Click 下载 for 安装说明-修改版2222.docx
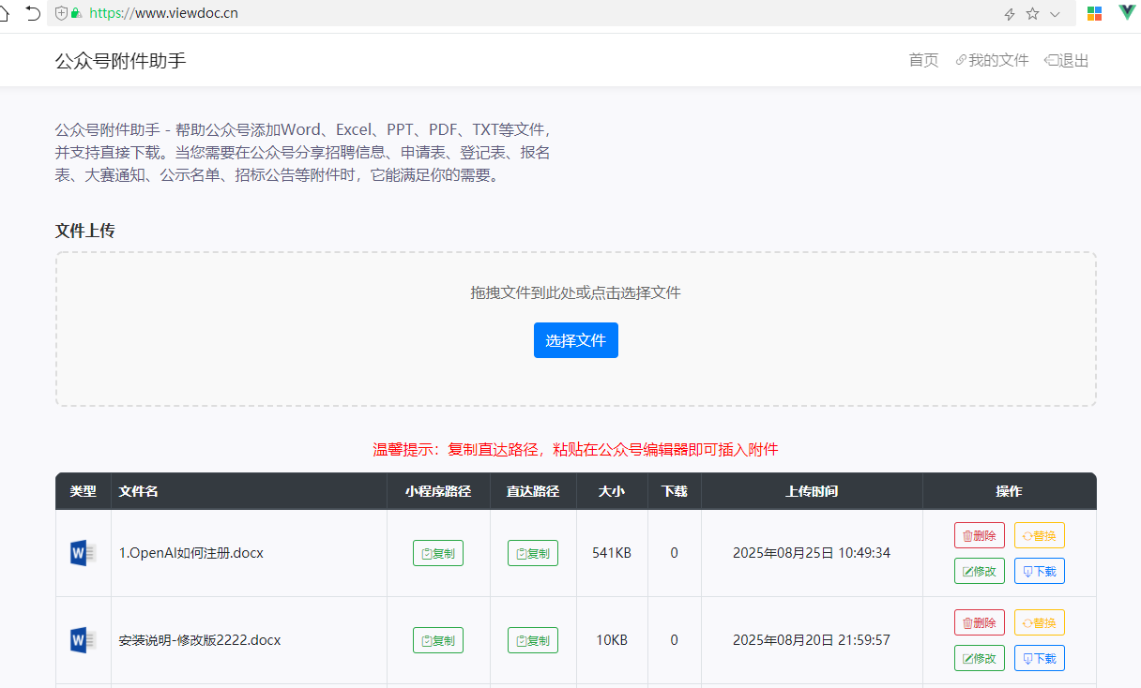1141x688 pixels. coord(1040,658)
